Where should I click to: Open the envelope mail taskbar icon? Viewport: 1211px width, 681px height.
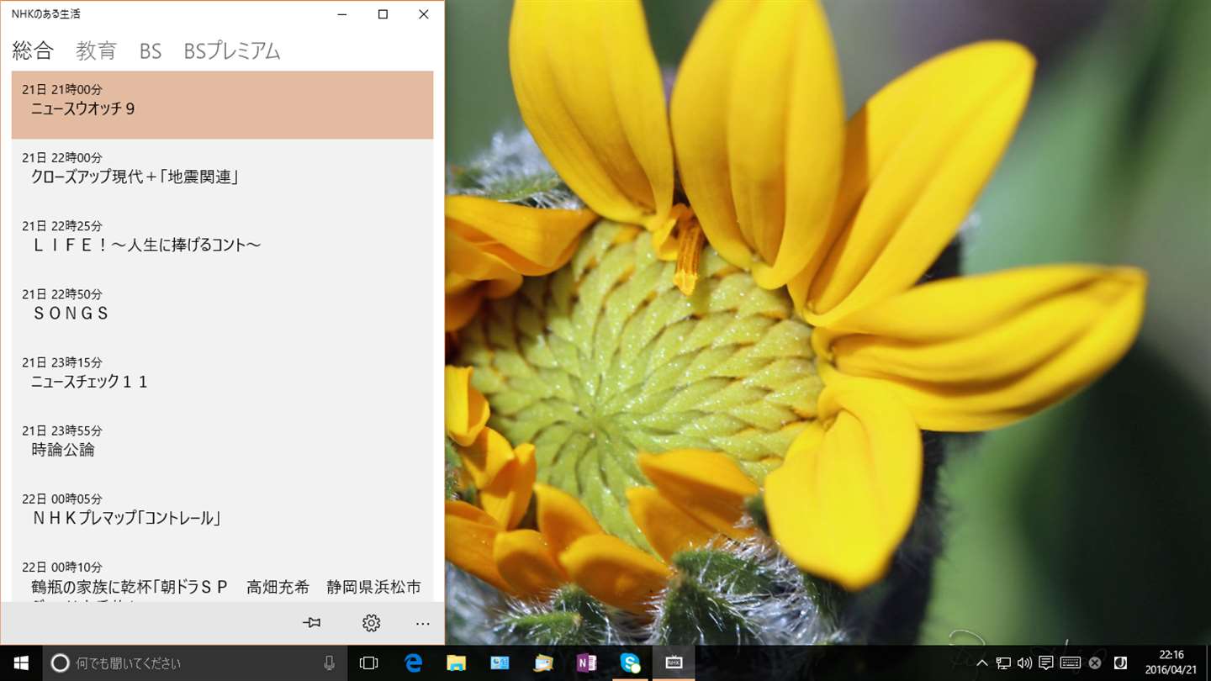543,663
